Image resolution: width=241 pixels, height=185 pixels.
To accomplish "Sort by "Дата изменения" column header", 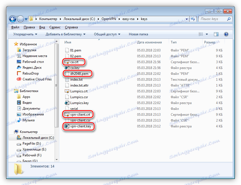I will (150, 42).
